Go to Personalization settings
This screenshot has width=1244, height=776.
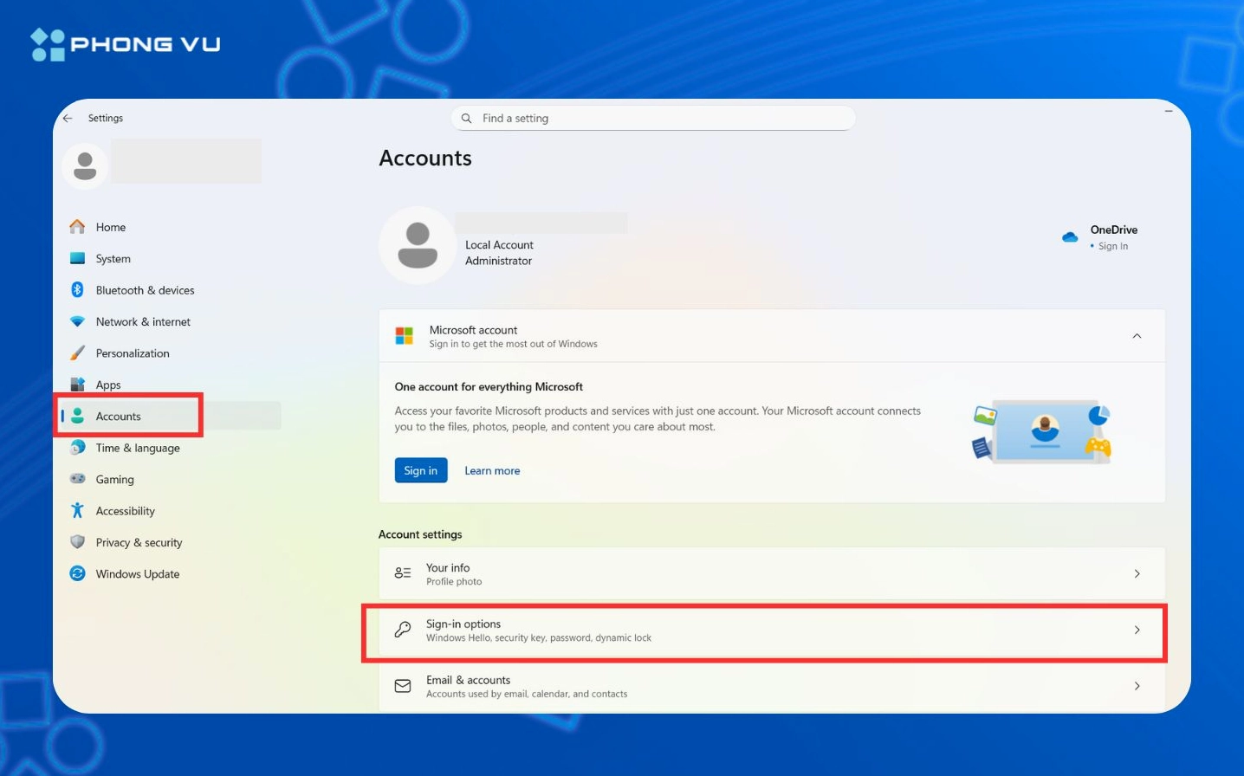pos(133,352)
